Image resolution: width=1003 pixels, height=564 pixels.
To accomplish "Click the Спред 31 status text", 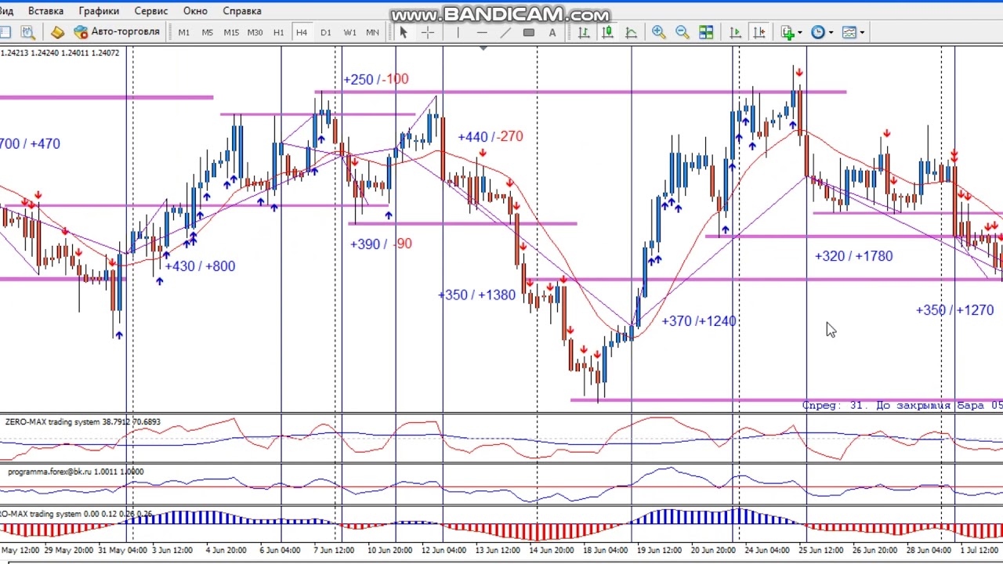I will click(902, 405).
